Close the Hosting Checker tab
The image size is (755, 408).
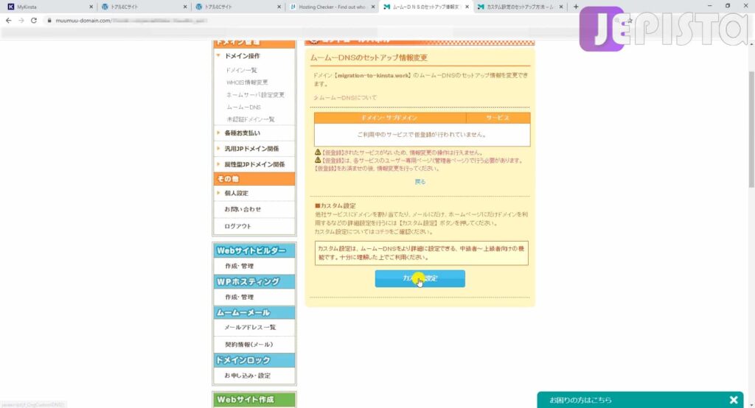point(372,7)
